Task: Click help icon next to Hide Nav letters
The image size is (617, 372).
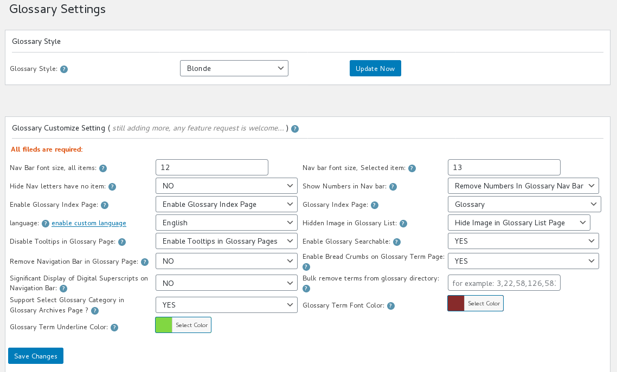Action: 112,187
